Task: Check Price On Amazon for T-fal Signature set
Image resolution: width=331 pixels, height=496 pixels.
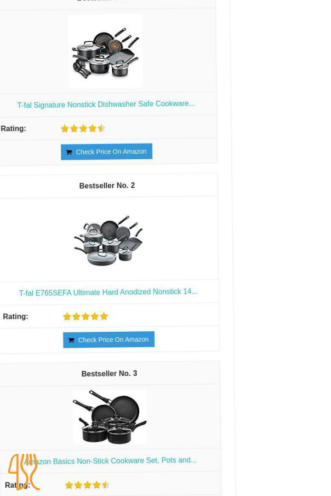Action: pos(107,151)
